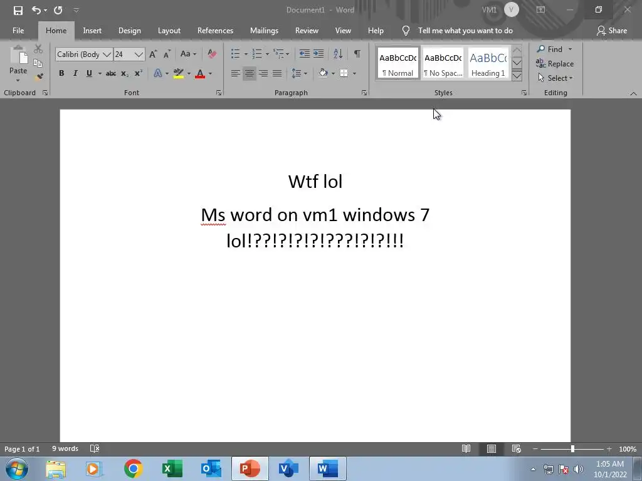The image size is (642, 481).
Task: Open Ribbon Display Options
Action: coord(541,10)
